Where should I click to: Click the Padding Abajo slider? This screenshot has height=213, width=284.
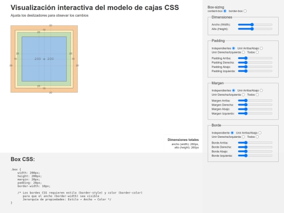(255, 67)
